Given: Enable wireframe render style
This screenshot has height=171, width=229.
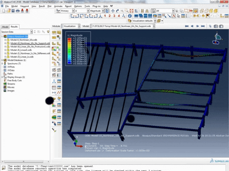Looking at the screenshot, I should coord(202,11).
